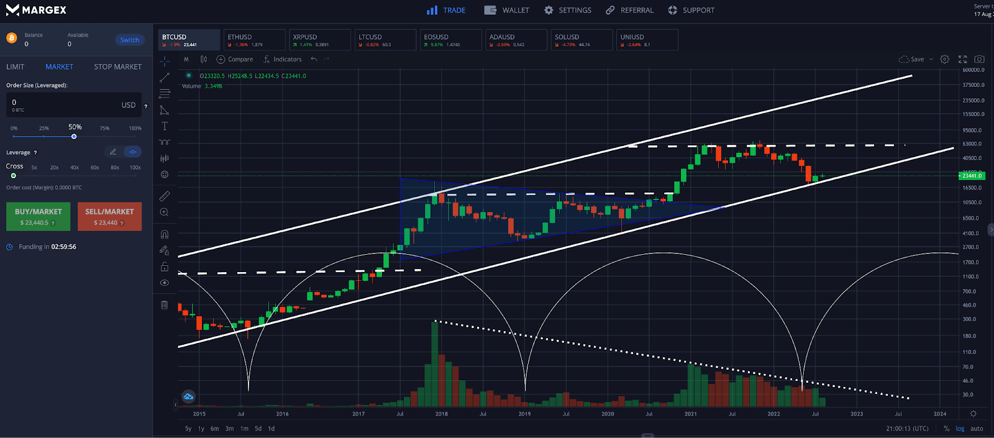Activate the magnet snap mode icon
994x438 pixels.
point(165,234)
